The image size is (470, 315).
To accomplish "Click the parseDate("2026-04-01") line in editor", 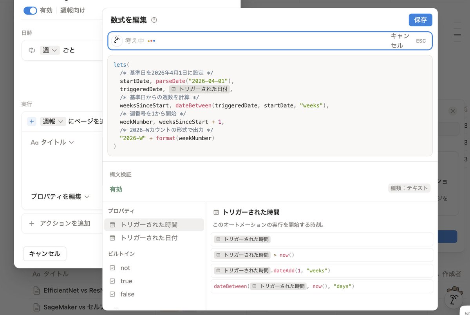I will [x=177, y=81].
